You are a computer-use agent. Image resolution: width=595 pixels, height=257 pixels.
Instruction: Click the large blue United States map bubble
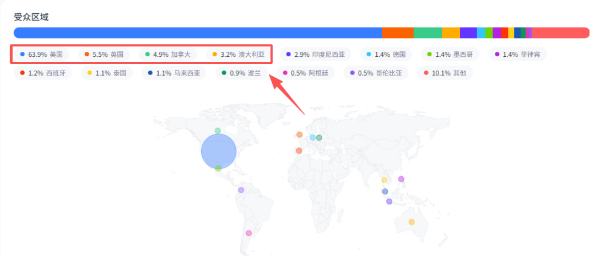(x=219, y=151)
